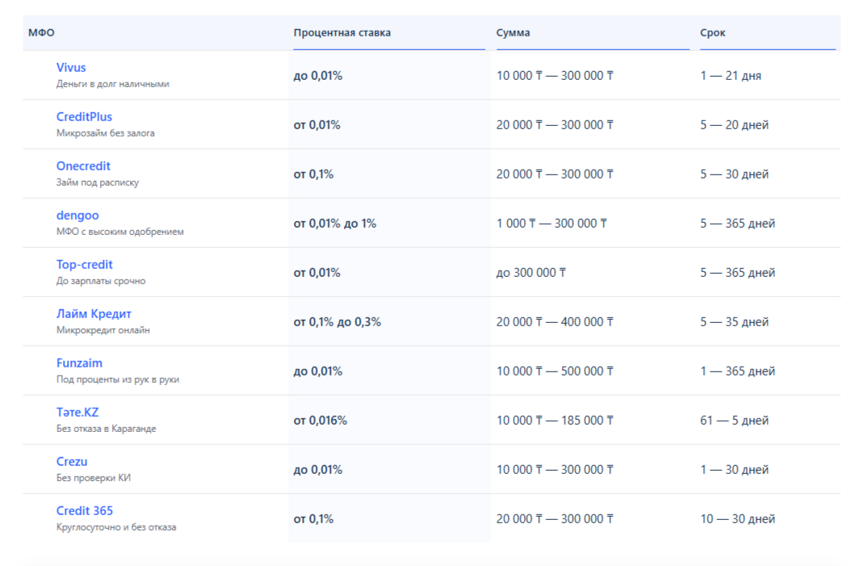This screenshot has width=855, height=566.
Task: Select Crezu term '1 — 30 дней'
Action: click(735, 470)
